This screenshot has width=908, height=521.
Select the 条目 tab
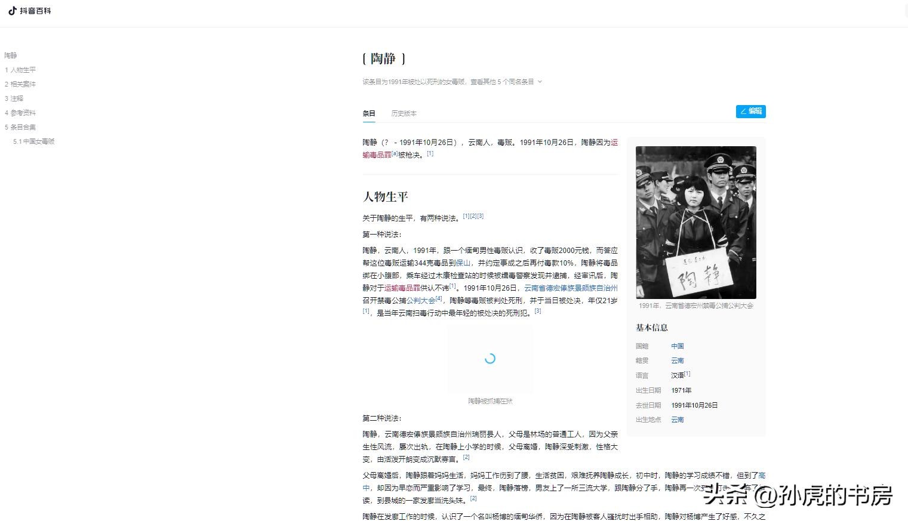coord(369,113)
